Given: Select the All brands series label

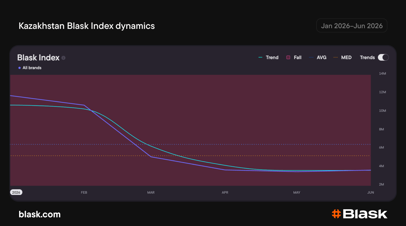Looking at the screenshot, I should click(30, 68).
